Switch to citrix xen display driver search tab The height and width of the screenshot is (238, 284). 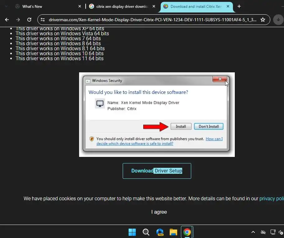[122, 6]
